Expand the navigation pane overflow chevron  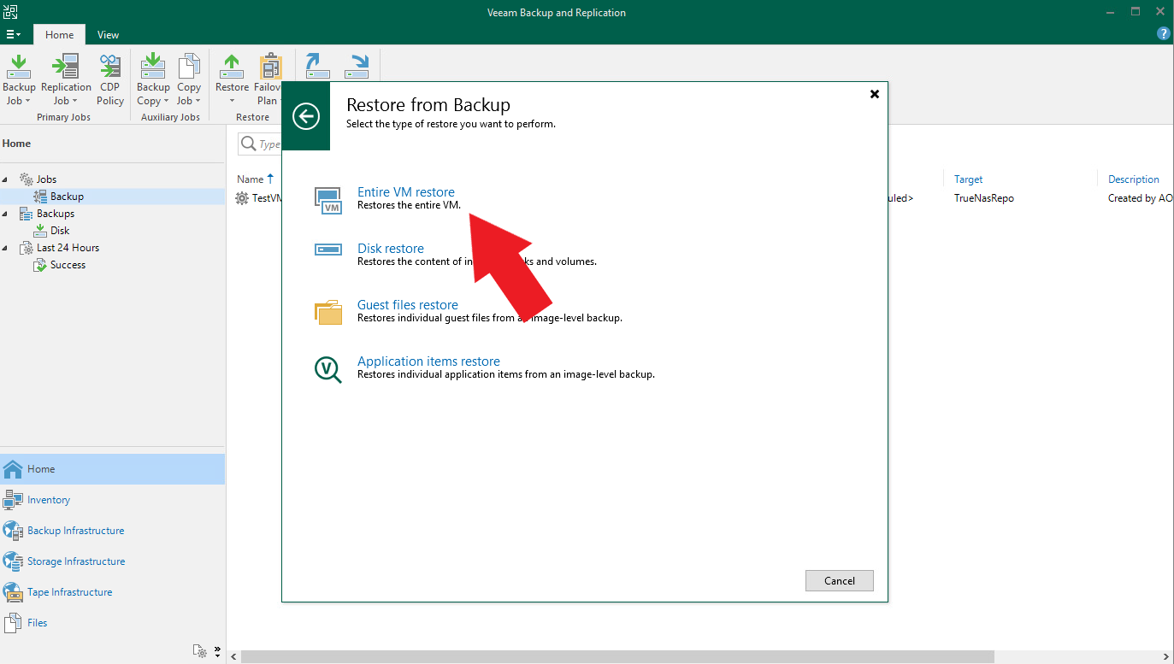click(x=217, y=650)
